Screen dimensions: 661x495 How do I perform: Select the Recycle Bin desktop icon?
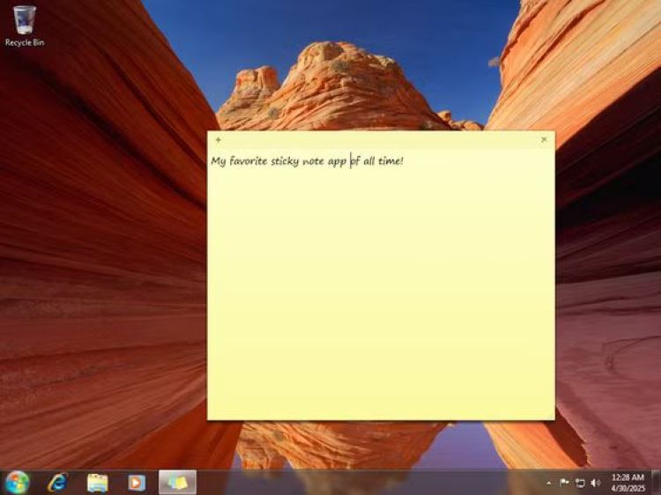[25, 25]
